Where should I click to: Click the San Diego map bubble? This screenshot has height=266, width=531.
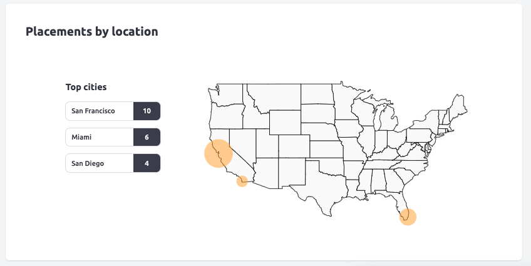tap(242, 182)
